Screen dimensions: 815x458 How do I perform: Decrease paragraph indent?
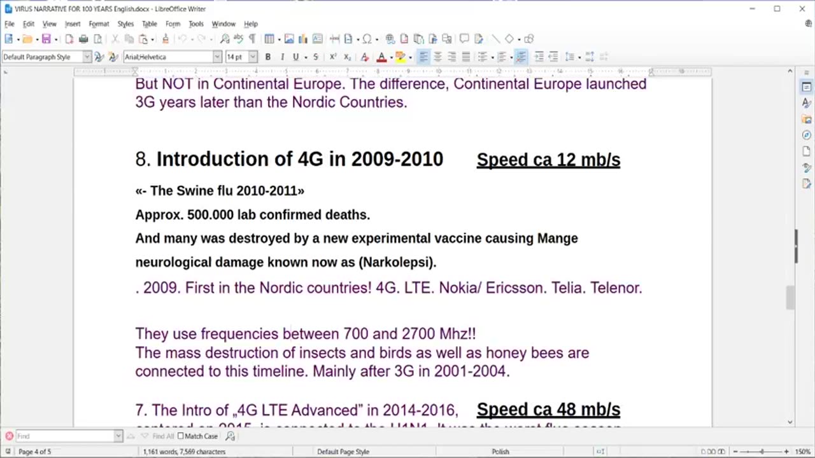(553, 57)
